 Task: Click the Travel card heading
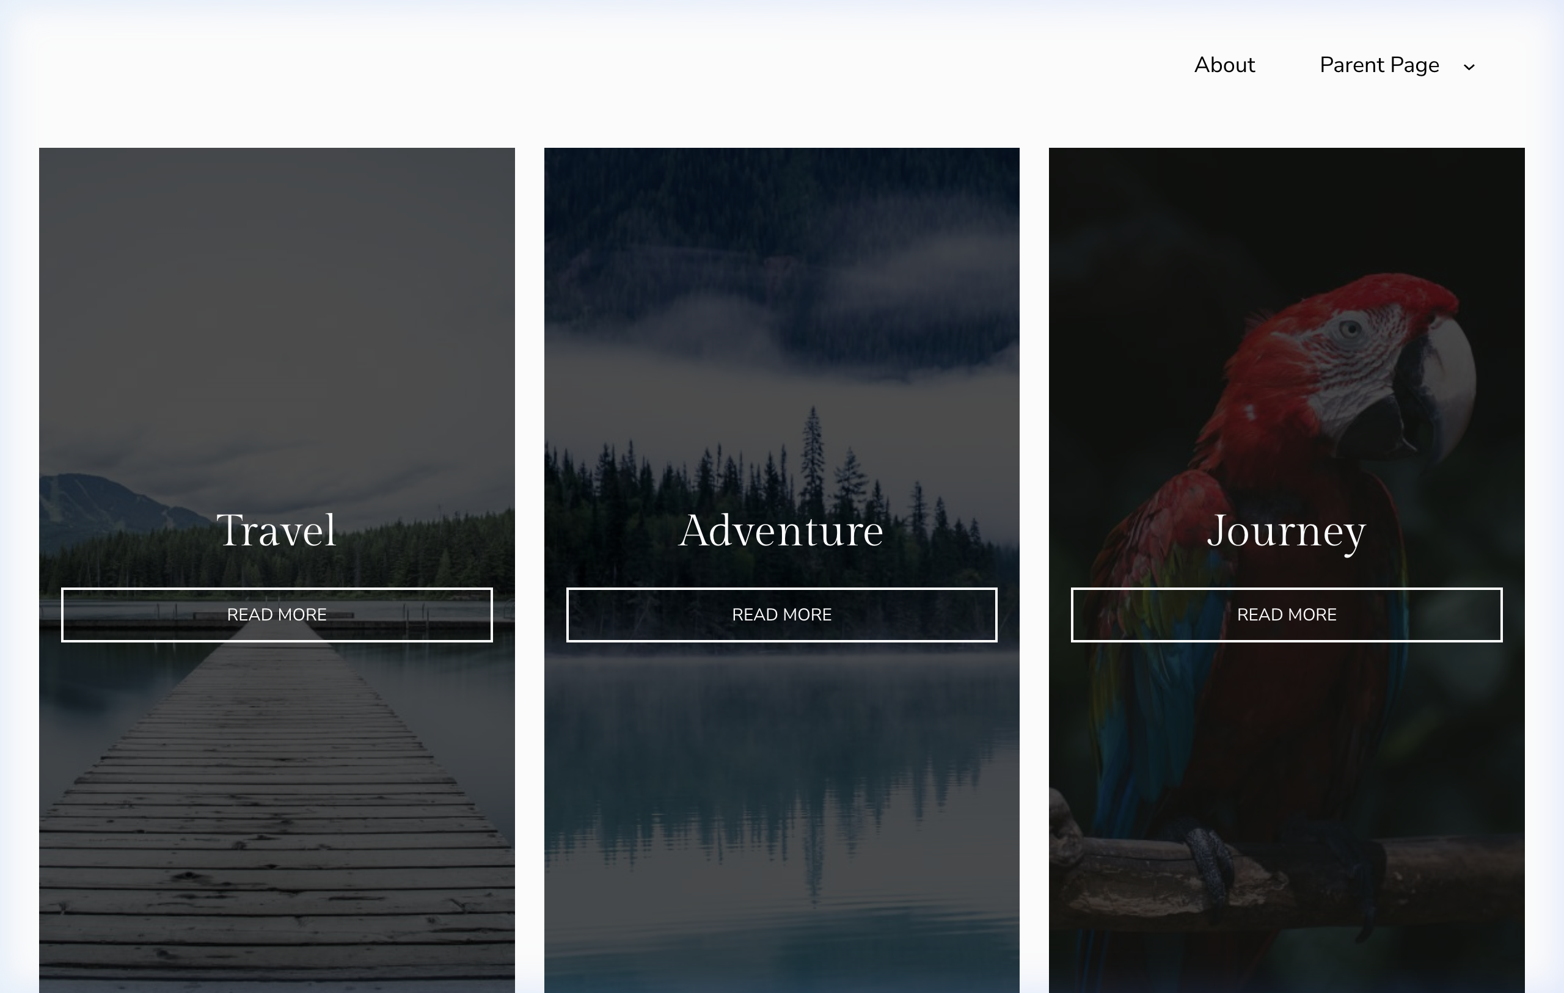277,530
